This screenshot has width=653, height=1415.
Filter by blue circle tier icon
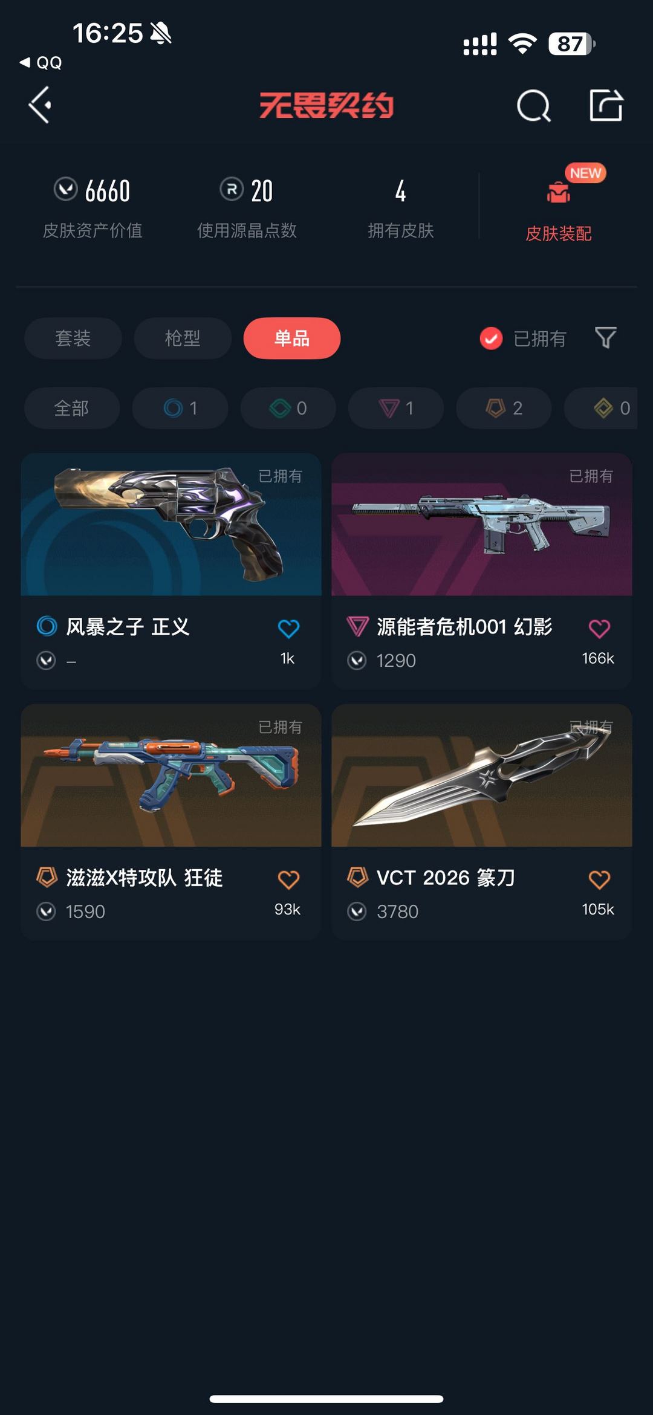180,408
